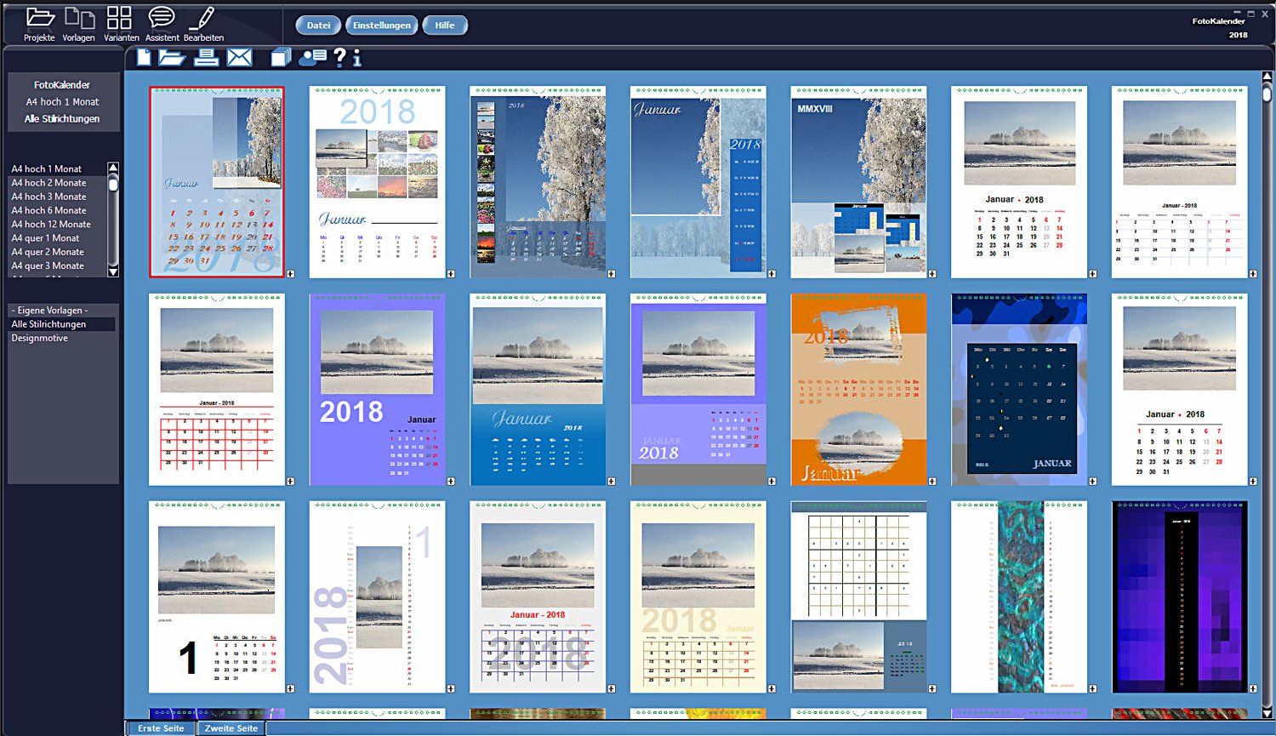Select the teal marbled stripe template
The image size is (1276, 736).
pyautogui.click(x=1019, y=596)
